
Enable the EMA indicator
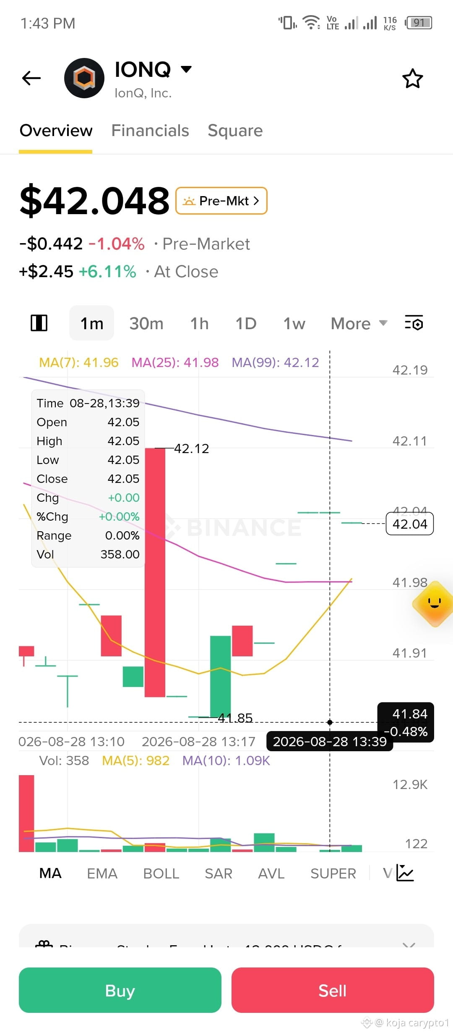[x=102, y=873]
